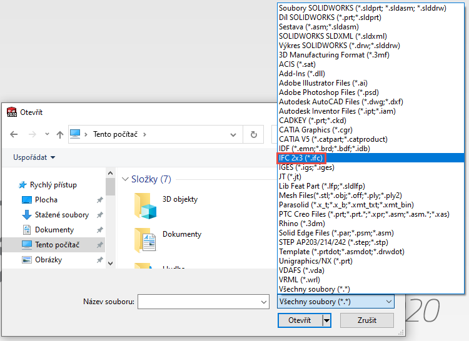This screenshot has height=341, width=469.
Task: Collapse the file type combo box
Action: pos(389,302)
